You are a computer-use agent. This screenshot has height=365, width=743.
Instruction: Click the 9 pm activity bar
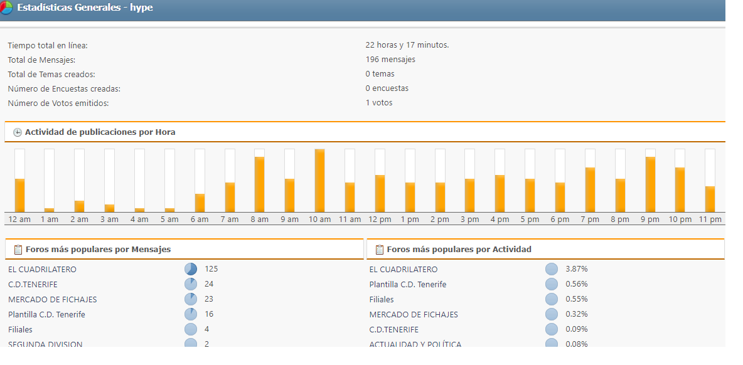(650, 181)
